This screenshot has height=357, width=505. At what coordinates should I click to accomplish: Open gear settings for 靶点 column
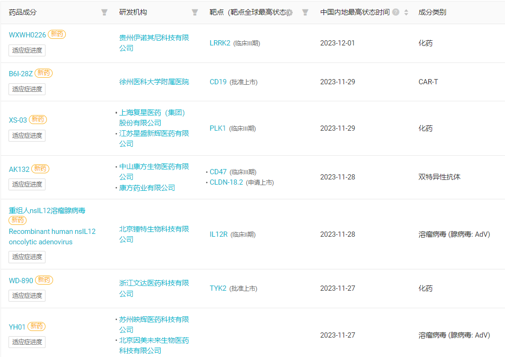point(289,13)
